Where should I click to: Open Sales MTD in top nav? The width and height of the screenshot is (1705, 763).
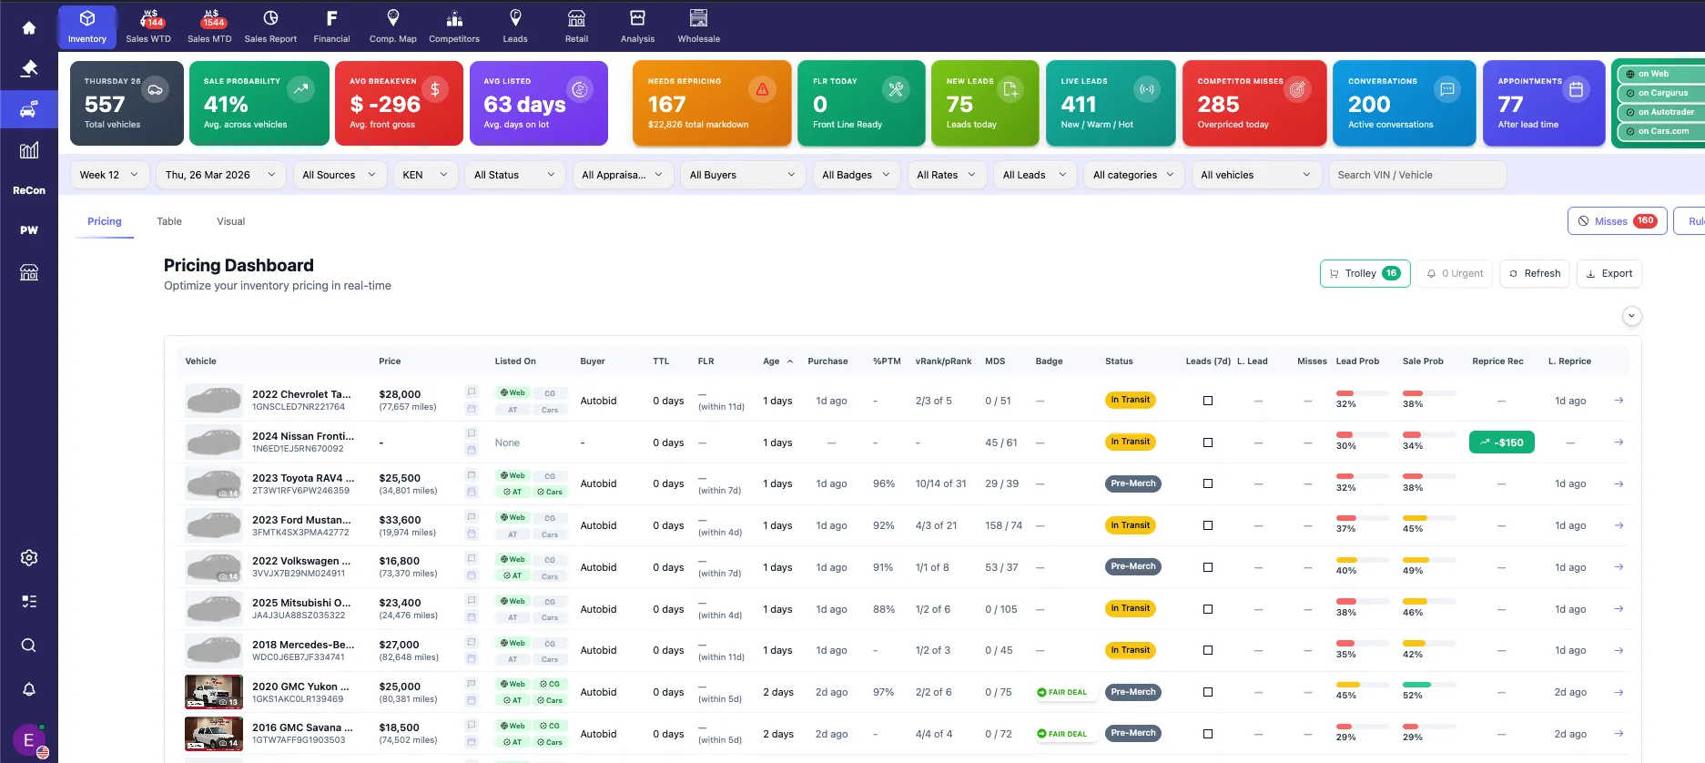[x=209, y=26]
